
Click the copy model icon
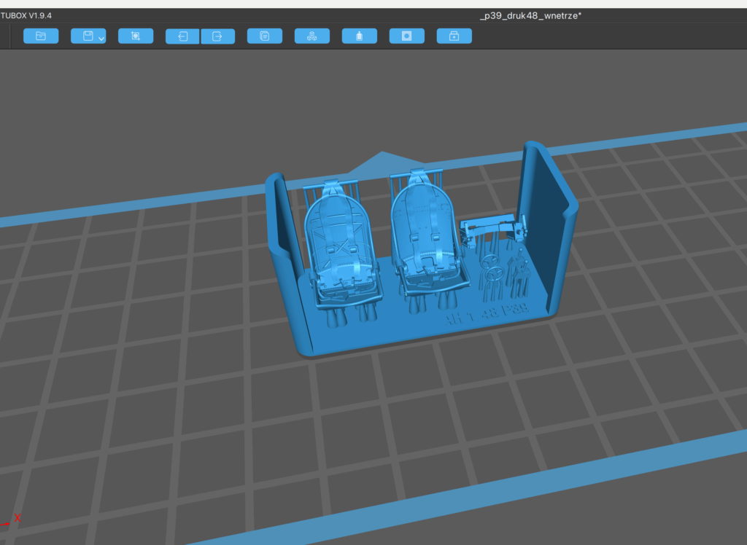coord(265,36)
